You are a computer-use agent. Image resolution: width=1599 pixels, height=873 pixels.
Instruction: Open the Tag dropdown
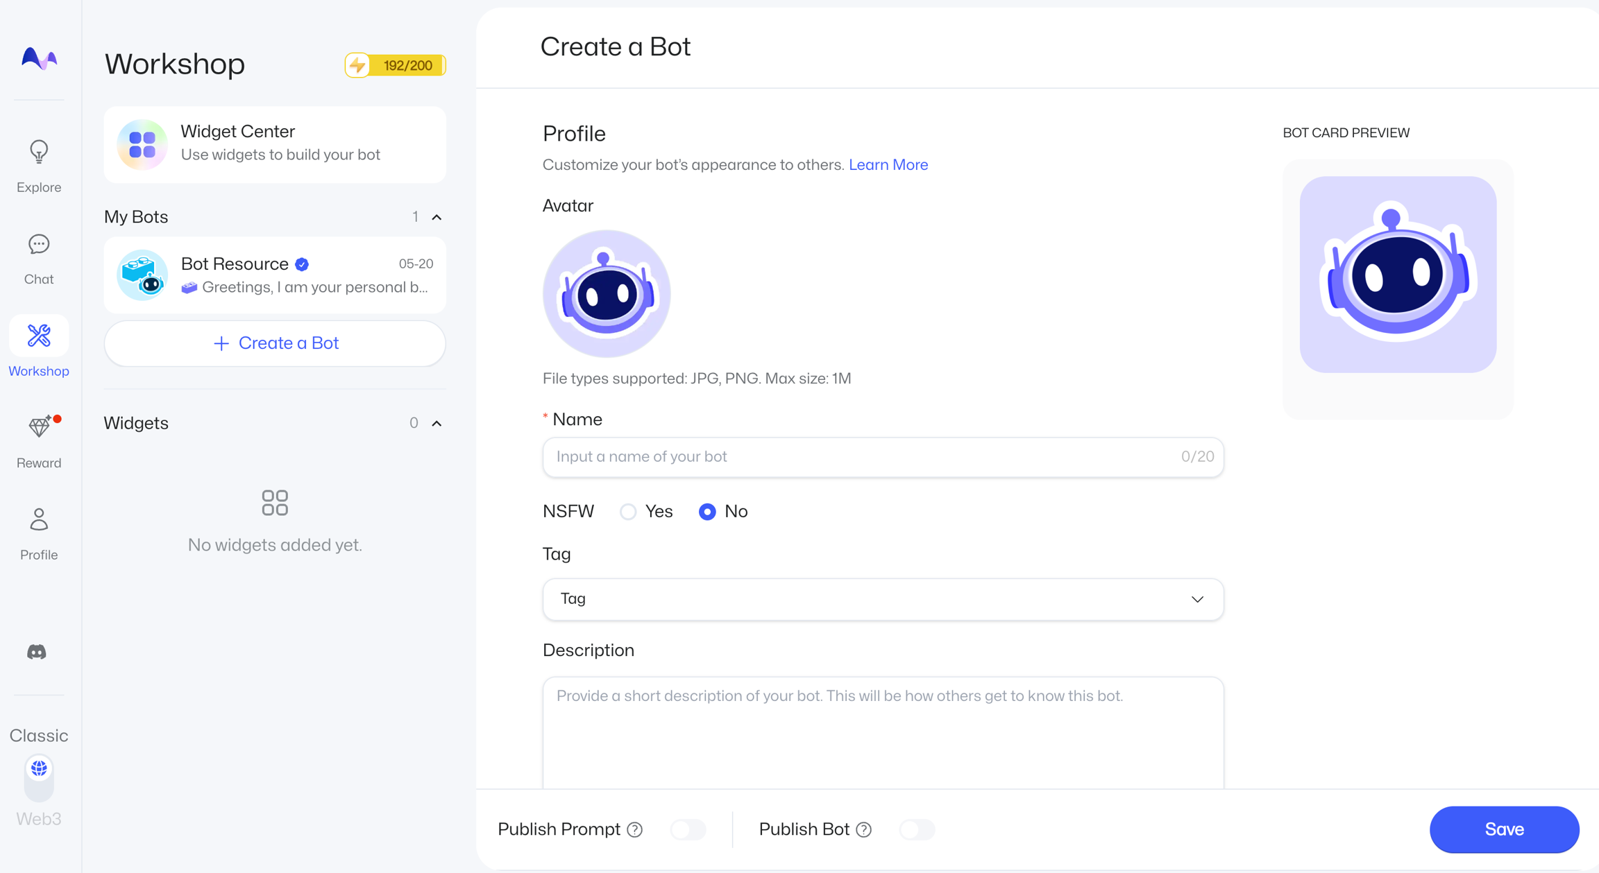[882, 599]
